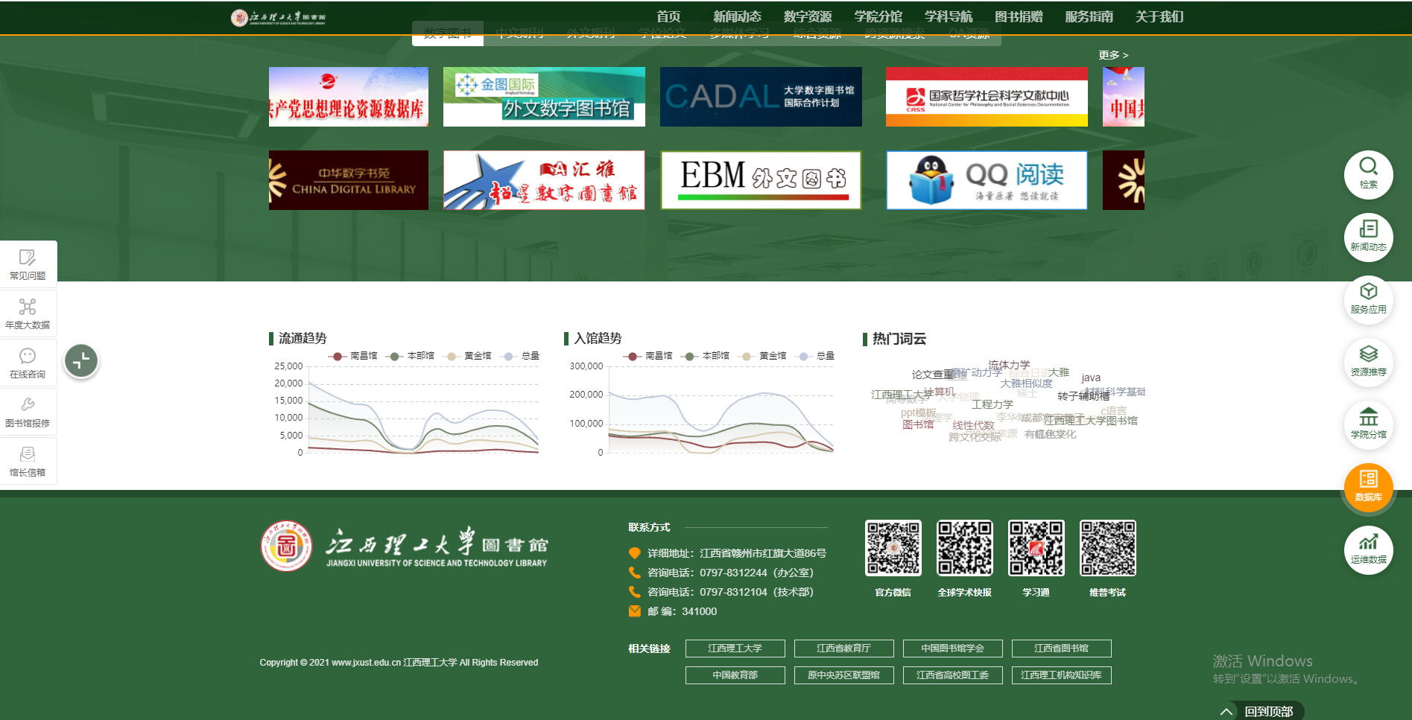The image size is (1412, 720).
Task: Open the 服务指南 navigation menu
Action: (1089, 16)
